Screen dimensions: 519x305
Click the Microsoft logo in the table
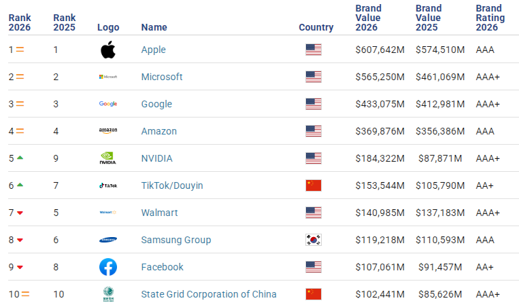107,77
